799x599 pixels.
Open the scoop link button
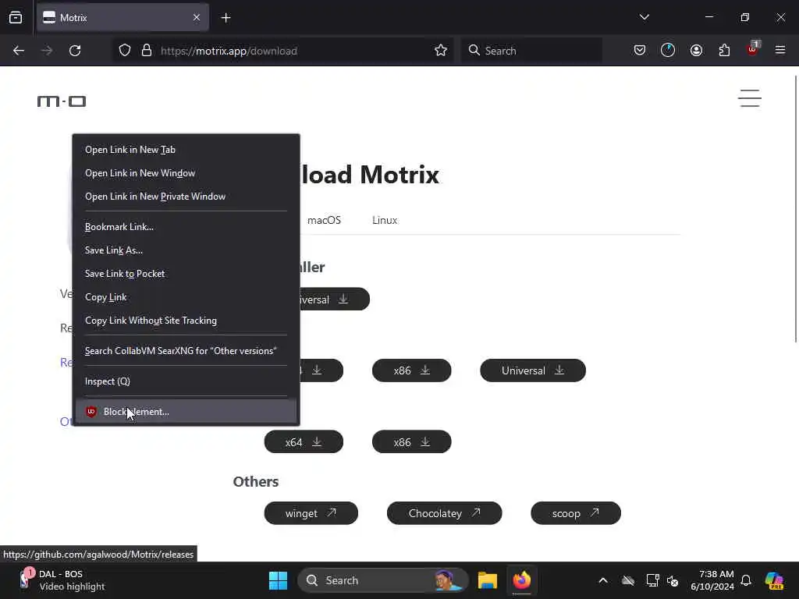point(576,513)
